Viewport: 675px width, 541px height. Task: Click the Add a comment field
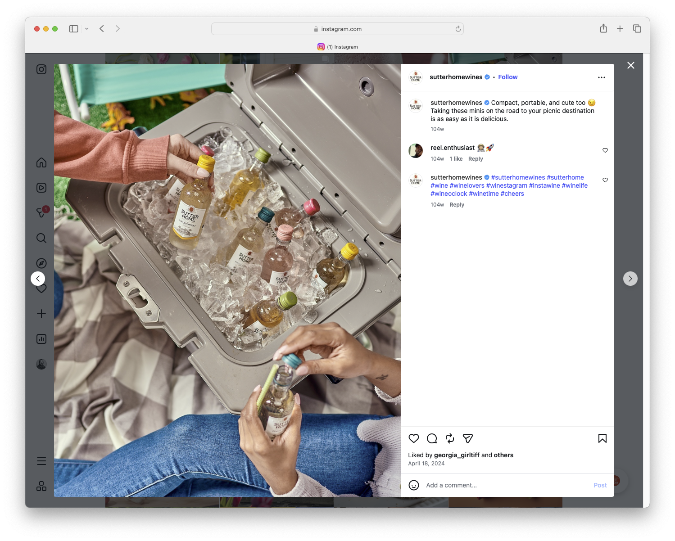click(451, 485)
